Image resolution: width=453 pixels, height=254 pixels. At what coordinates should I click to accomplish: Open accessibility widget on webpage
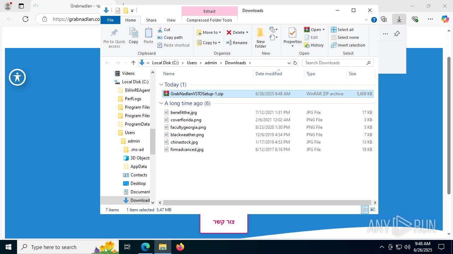[x=17, y=77]
